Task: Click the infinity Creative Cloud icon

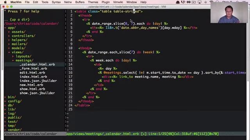Action: 189,2
